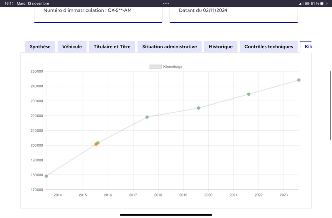The image size is (332, 218).
Task: Click the 2016 x-axis label
Action: click(x=108, y=195)
